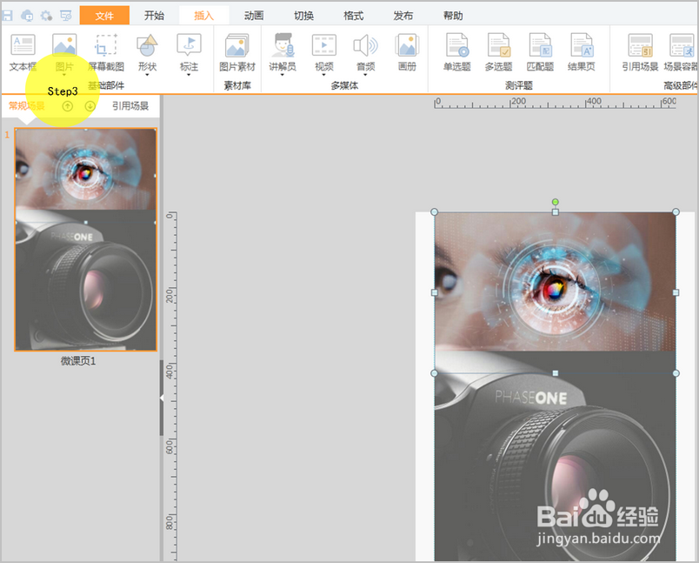Screen dimensions: 699x563
Task: Add a 结果页 result page
Action: 582,52
